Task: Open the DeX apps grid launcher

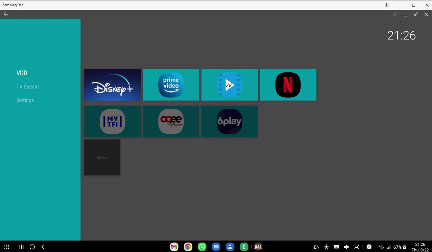Action: point(6,247)
